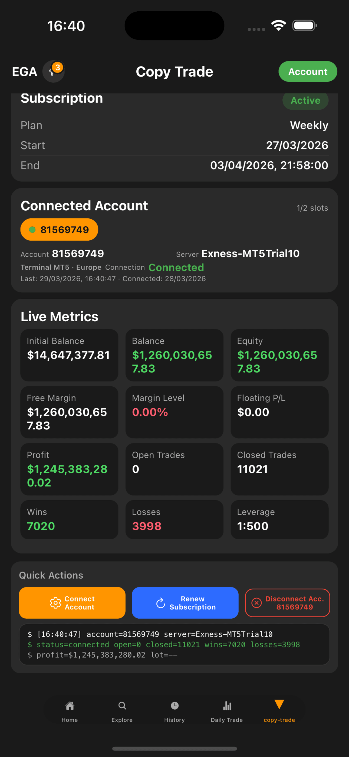Tap the refresh icon on Renew Subscription
The width and height of the screenshot is (349, 757).
pos(161,603)
